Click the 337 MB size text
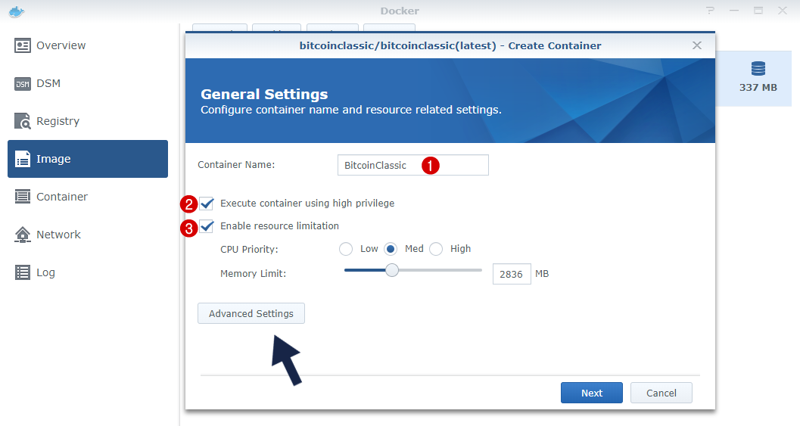This screenshot has width=800, height=426. pyautogui.click(x=758, y=87)
